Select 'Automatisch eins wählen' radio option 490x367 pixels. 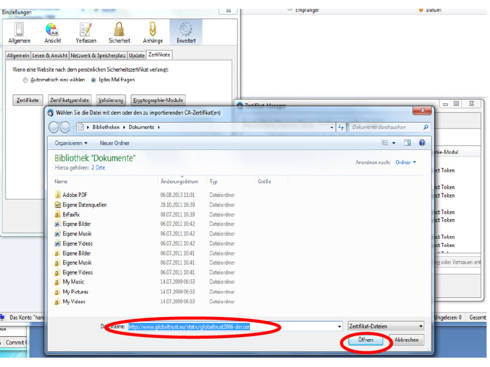point(25,80)
